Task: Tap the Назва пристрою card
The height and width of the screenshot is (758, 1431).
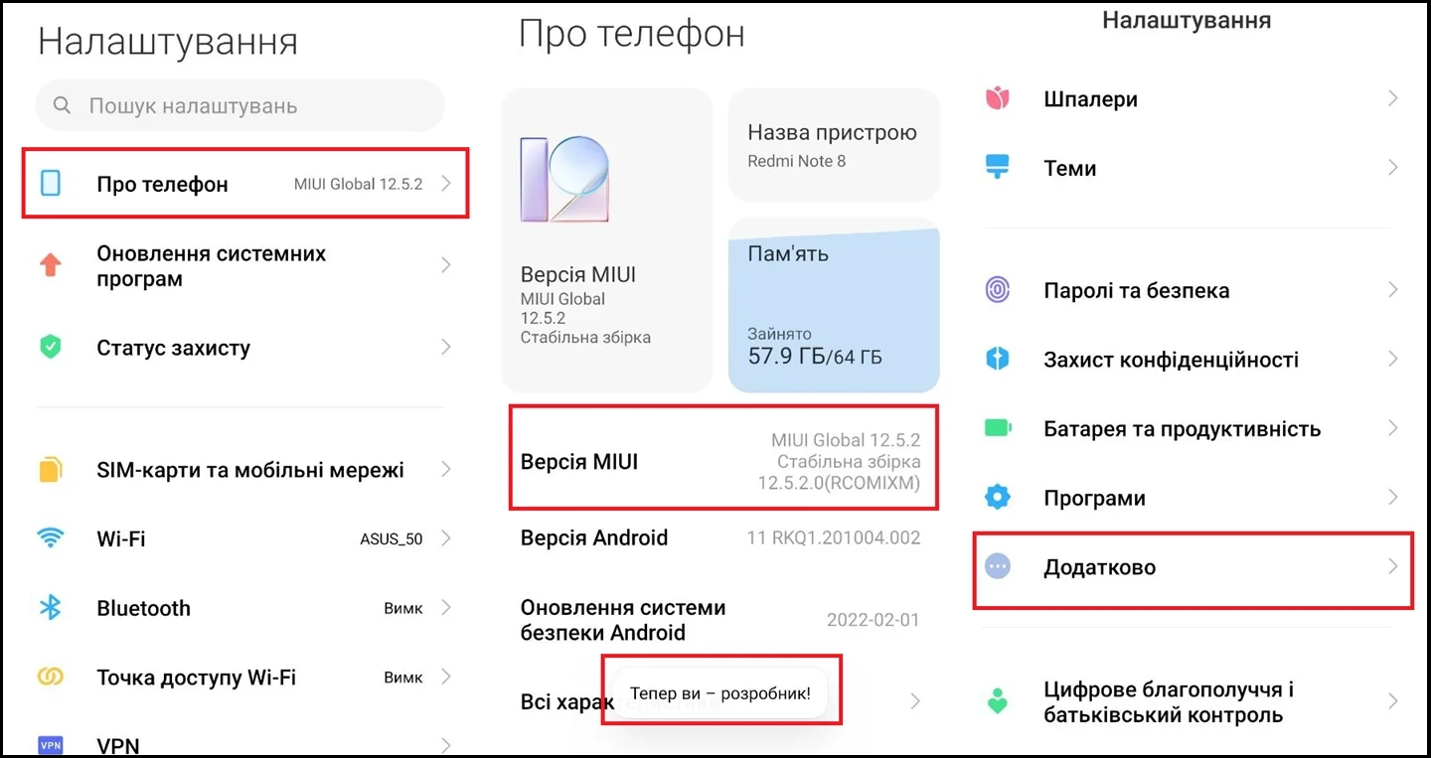Action: click(x=833, y=145)
